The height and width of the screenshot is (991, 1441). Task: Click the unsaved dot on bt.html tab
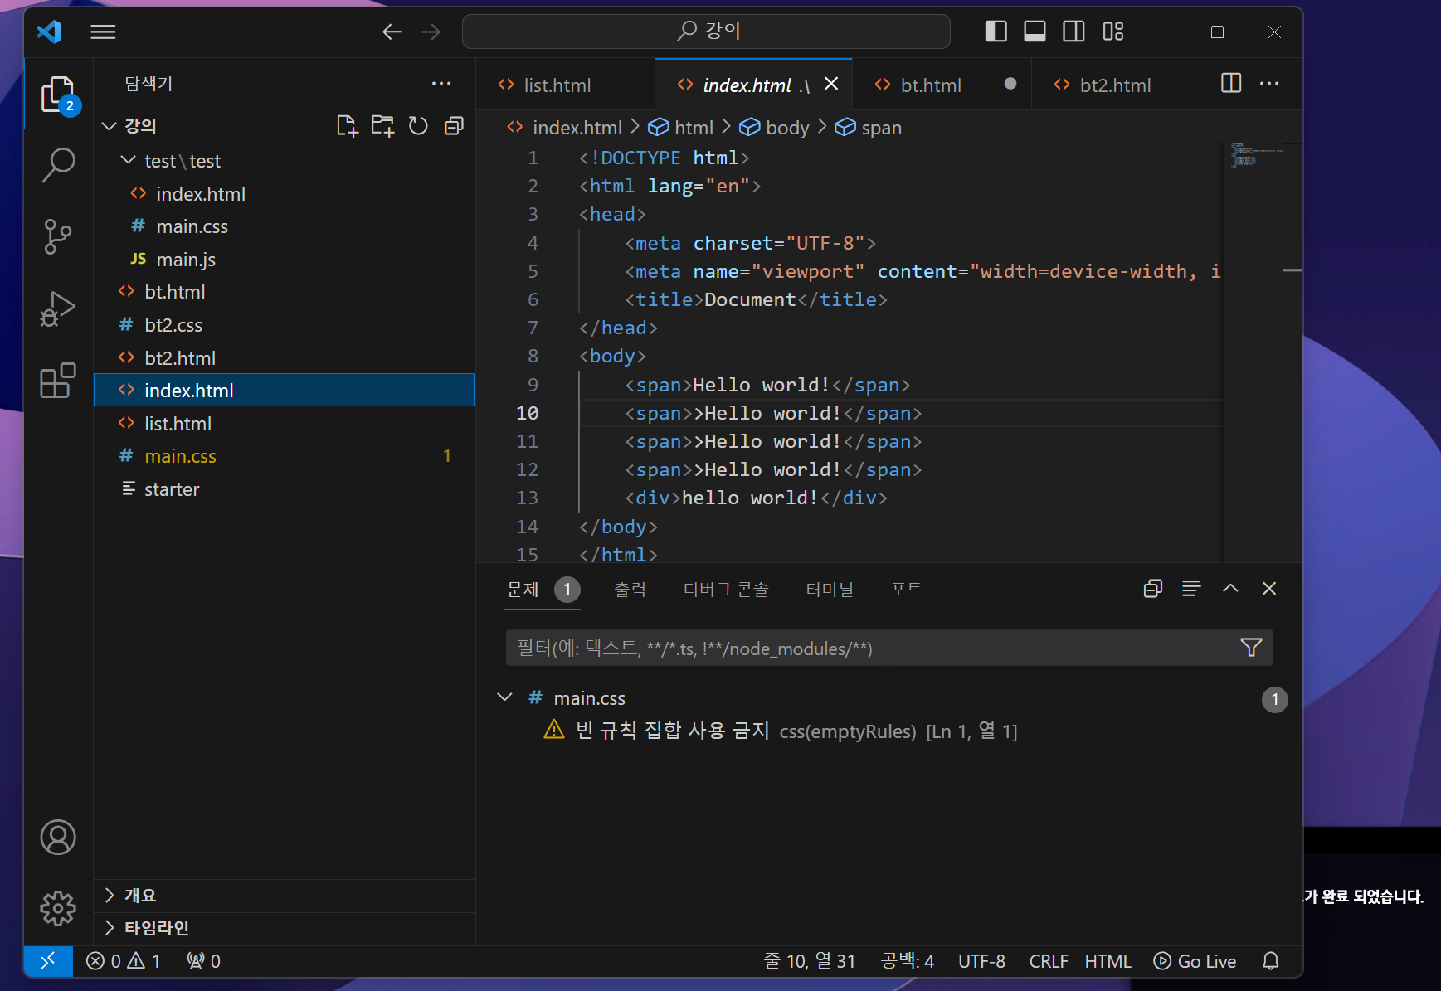click(1010, 84)
